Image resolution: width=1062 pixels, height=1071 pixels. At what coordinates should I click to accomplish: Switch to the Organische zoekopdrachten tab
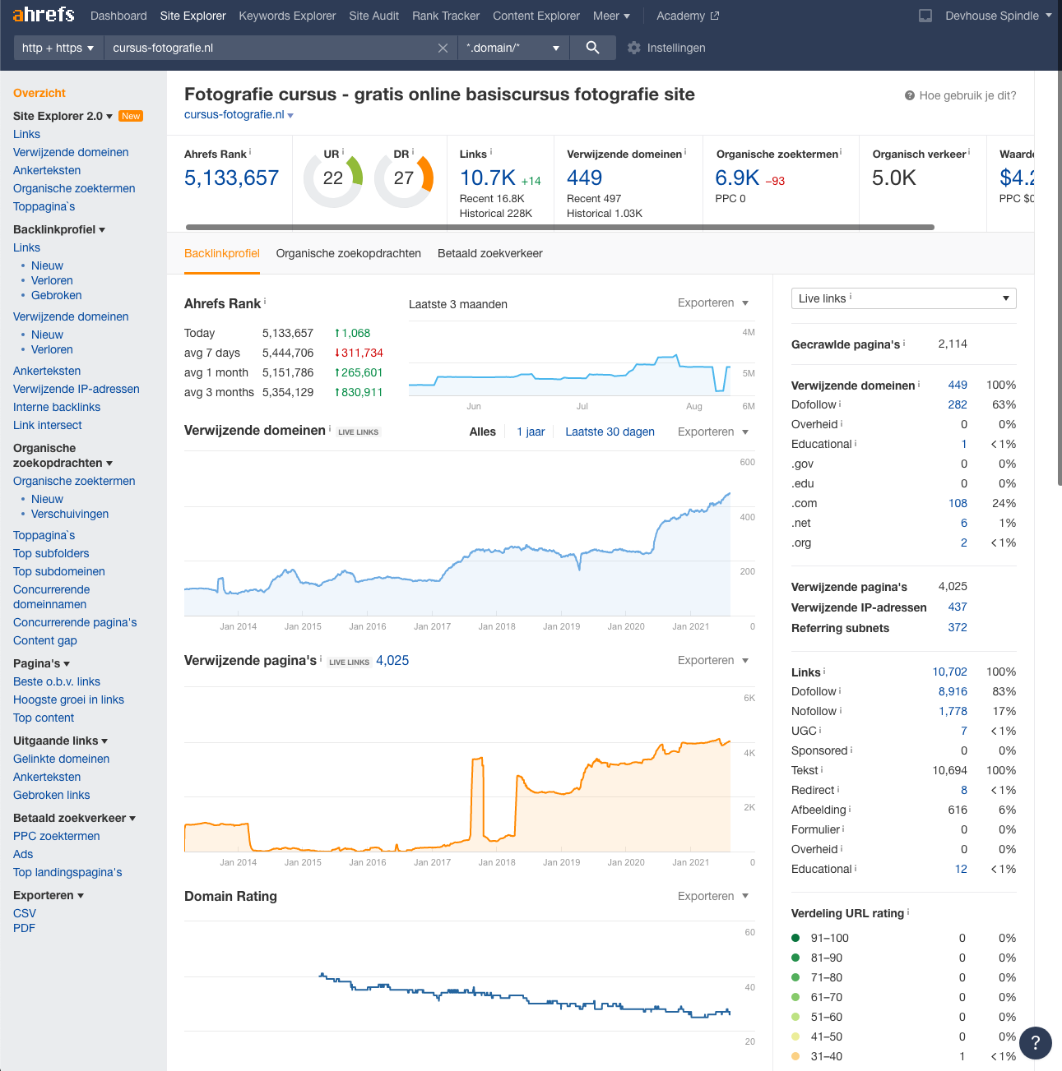(349, 253)
